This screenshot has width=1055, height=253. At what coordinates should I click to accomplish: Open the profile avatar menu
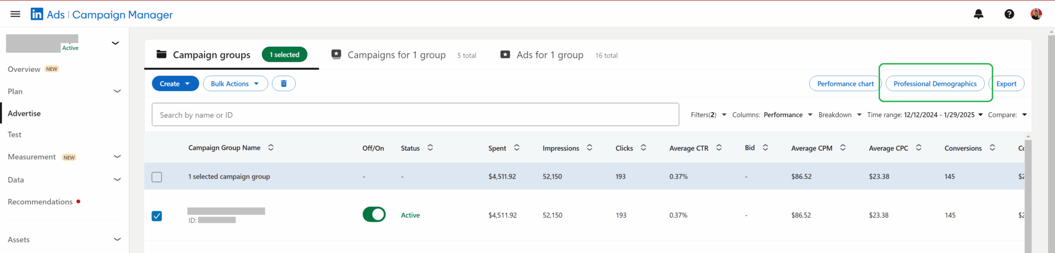coord(1036,14)
